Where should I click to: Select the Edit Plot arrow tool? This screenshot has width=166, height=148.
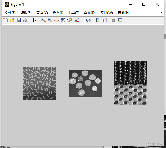(x=35, y=20)
